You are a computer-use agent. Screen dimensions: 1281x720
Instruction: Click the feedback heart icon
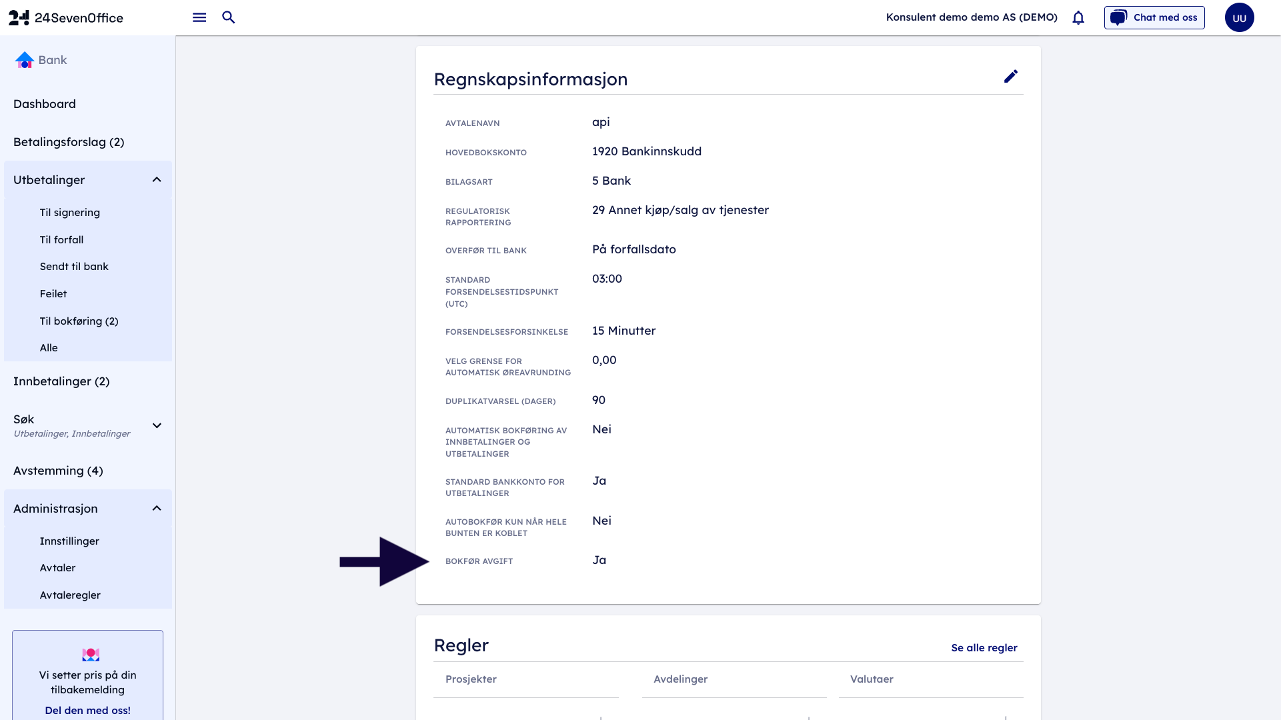[x=91, y=655]
